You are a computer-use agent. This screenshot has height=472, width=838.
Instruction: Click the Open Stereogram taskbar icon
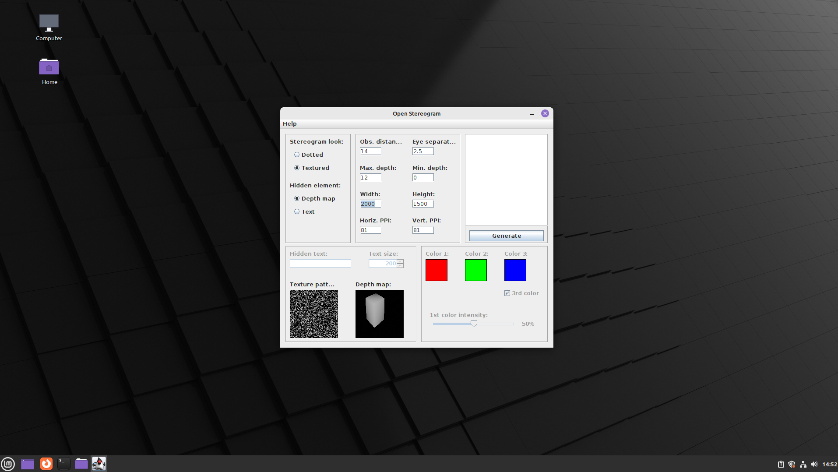pyautogui.click(x=99, y=464)
